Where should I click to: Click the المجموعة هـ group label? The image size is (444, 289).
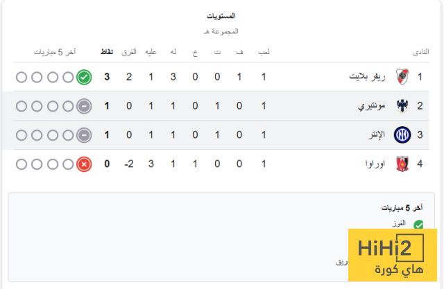[222, 31]
